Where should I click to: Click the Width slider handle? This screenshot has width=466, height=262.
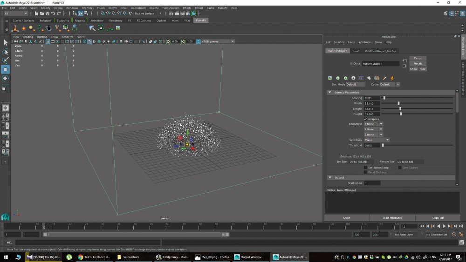398,103
